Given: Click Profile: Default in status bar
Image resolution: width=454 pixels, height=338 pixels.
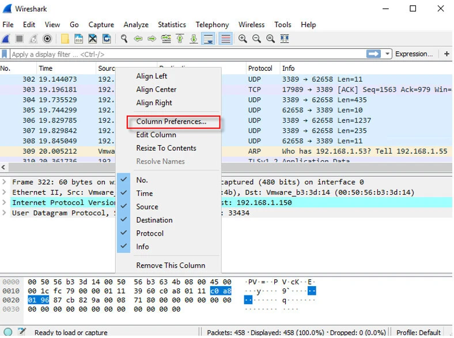Looking at the screenshot, I should (418, 332).
